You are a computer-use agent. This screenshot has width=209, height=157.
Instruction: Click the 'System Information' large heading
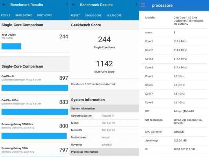point(88,100)
